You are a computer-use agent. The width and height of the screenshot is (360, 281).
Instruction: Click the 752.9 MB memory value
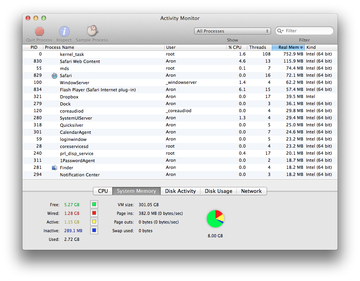293,54
